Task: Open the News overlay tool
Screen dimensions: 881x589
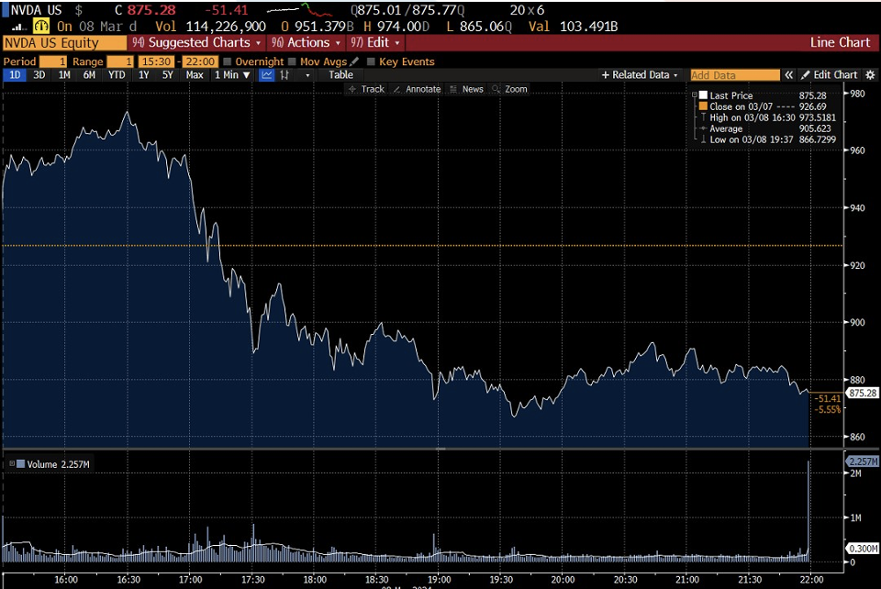Action: pos(467,89)
